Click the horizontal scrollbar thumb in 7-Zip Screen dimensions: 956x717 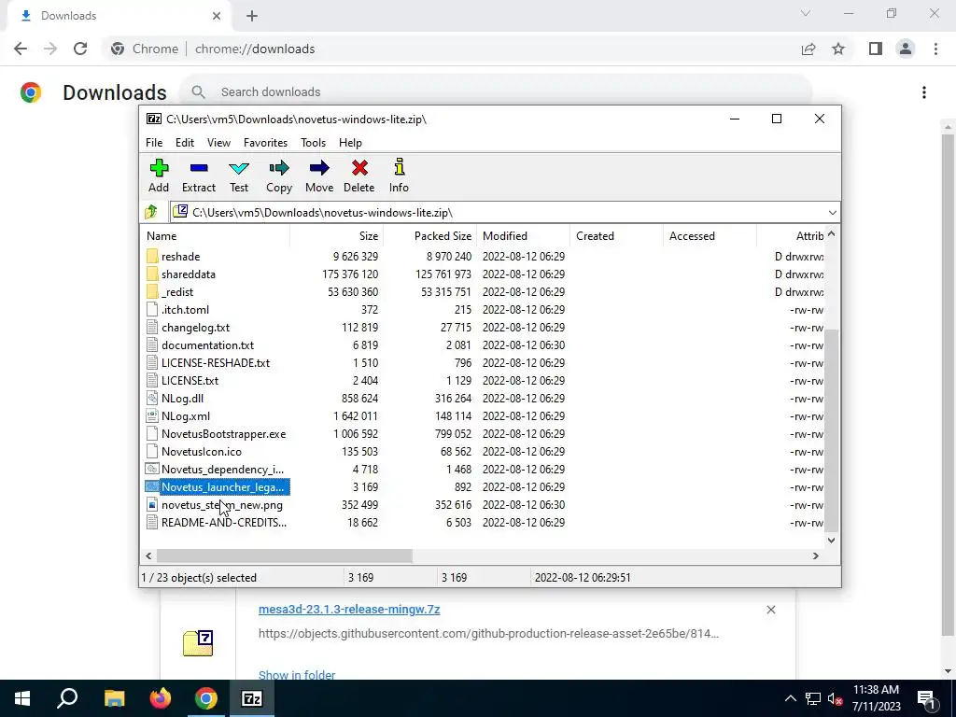pyautogui.click(x=285, y=556)
